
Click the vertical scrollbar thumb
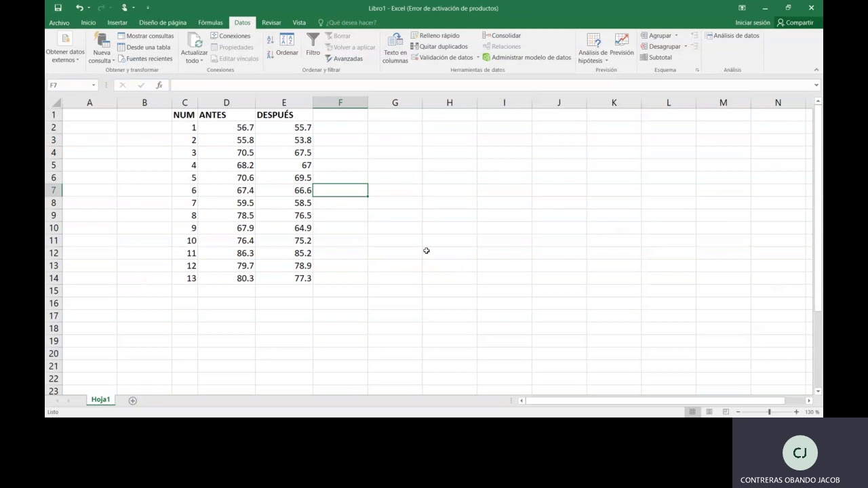(818, 207)
